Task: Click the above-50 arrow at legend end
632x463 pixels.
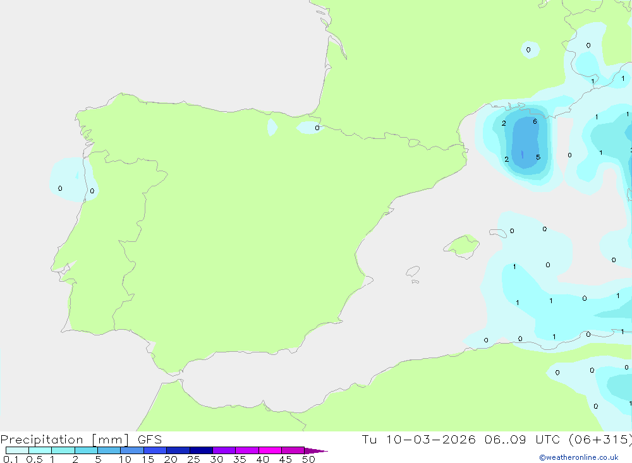Action: 315,451
